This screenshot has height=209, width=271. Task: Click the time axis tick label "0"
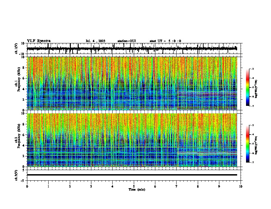pos(27,186)
